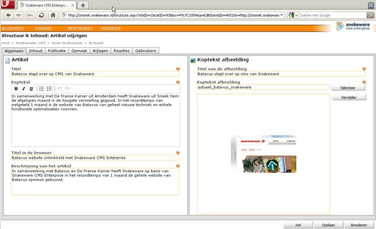Go to the browser home page

point(53,15)
